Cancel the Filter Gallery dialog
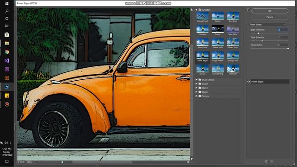 tap(270, 17)
